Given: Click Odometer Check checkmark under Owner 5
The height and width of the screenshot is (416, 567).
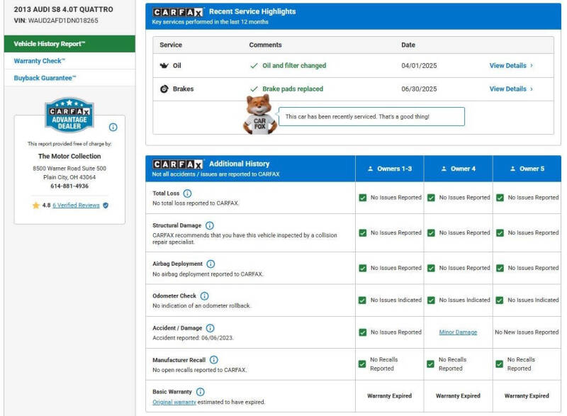Looking at the screenshot, I should coord(500,300).
